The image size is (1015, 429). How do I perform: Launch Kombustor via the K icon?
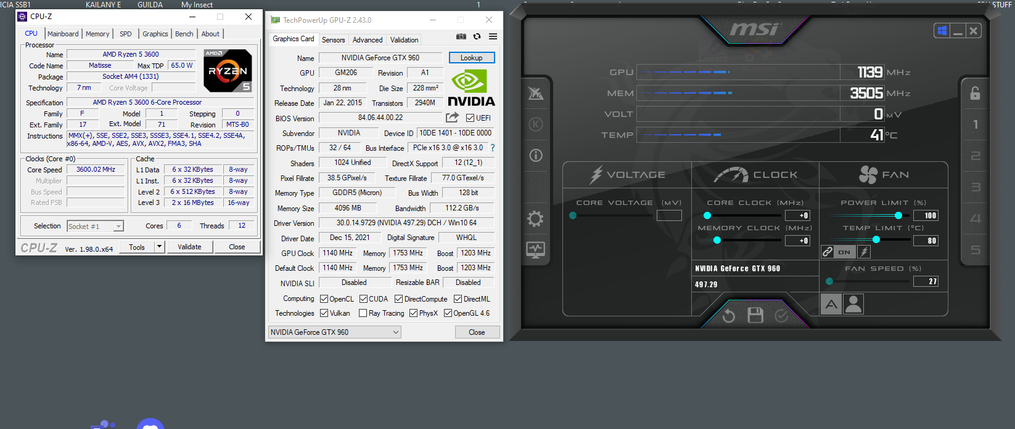536,124
